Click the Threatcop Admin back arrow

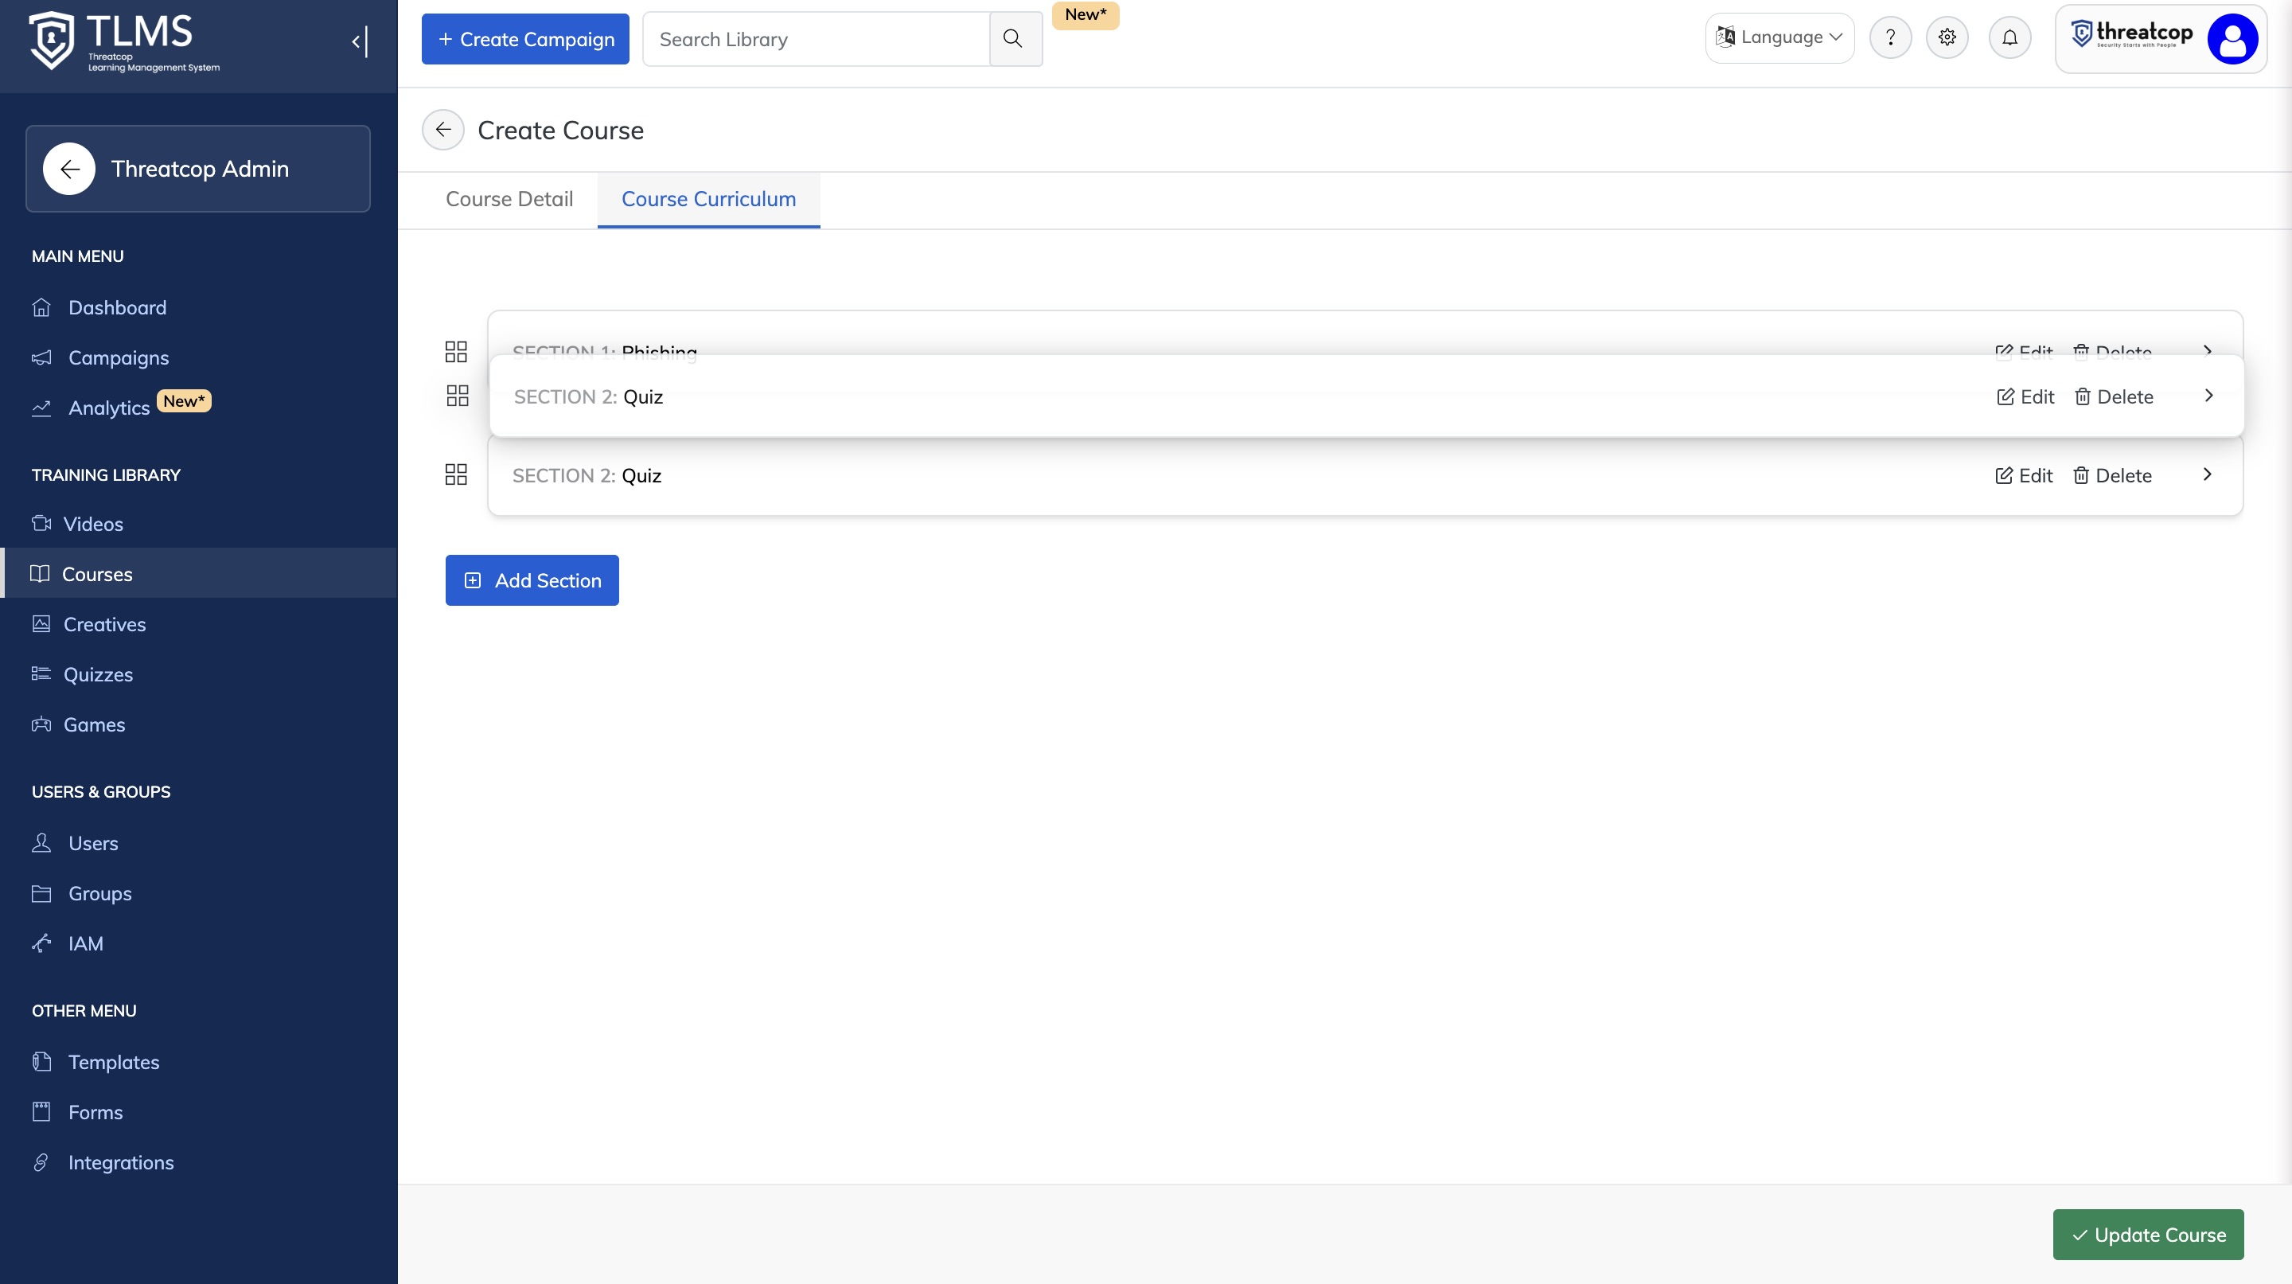[69, 169]
